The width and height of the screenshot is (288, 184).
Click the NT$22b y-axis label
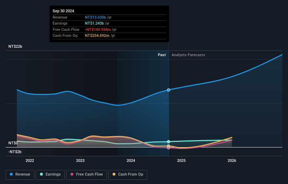coord(15,46)
